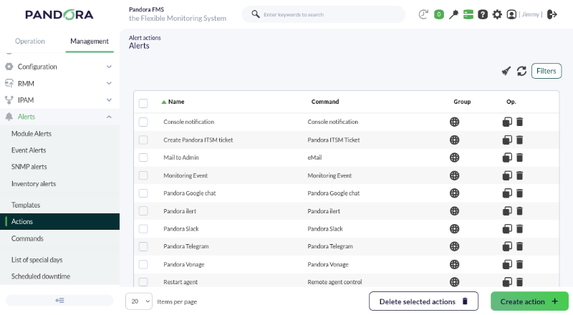
Task: Check the Pandora ilert row checkbox
Action: [x=143, y=211]
